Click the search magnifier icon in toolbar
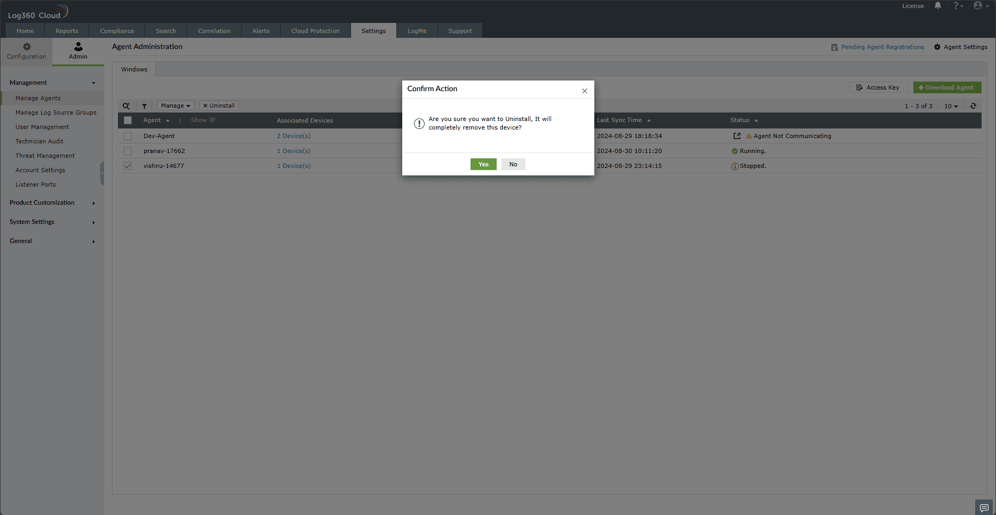 pos(126,106)
